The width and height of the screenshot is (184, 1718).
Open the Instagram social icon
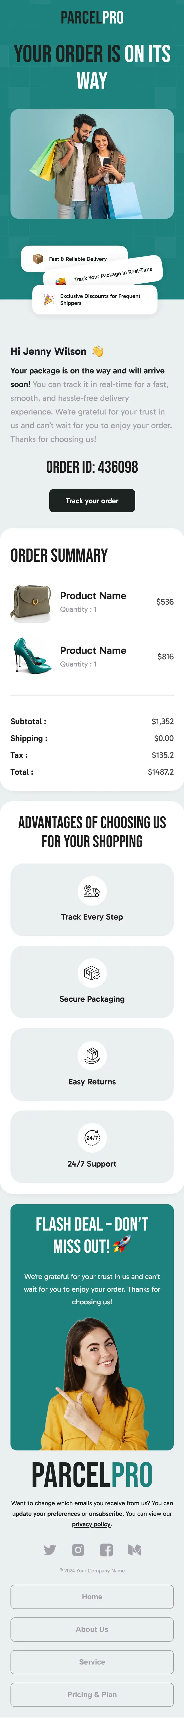tap(78, 1550)
